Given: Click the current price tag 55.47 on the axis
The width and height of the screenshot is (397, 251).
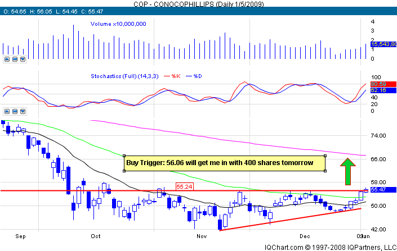Looking at the screenshot, I should [x=383, y=190].
